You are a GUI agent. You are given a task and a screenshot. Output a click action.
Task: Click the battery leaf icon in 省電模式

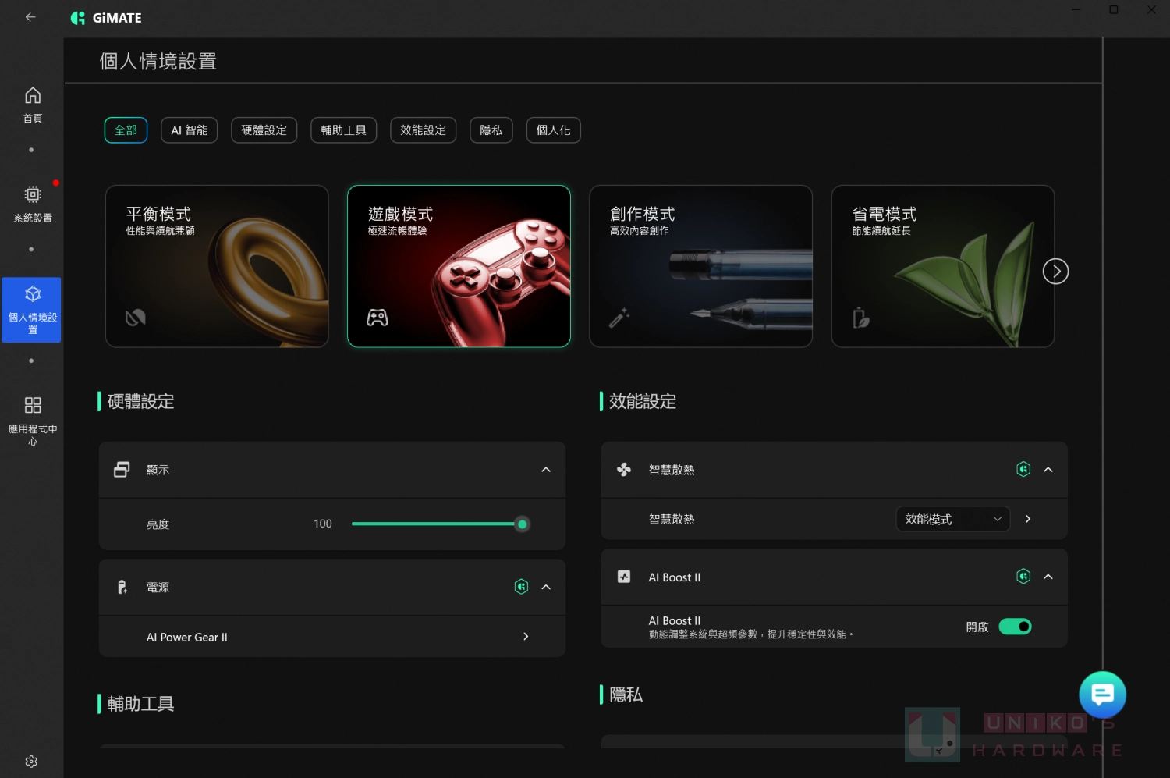861,318
